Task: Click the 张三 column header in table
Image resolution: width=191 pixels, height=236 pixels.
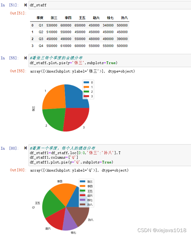Action: pos(54,18)
